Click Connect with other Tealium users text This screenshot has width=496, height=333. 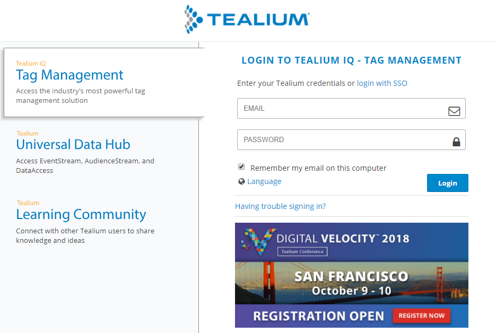85,235
